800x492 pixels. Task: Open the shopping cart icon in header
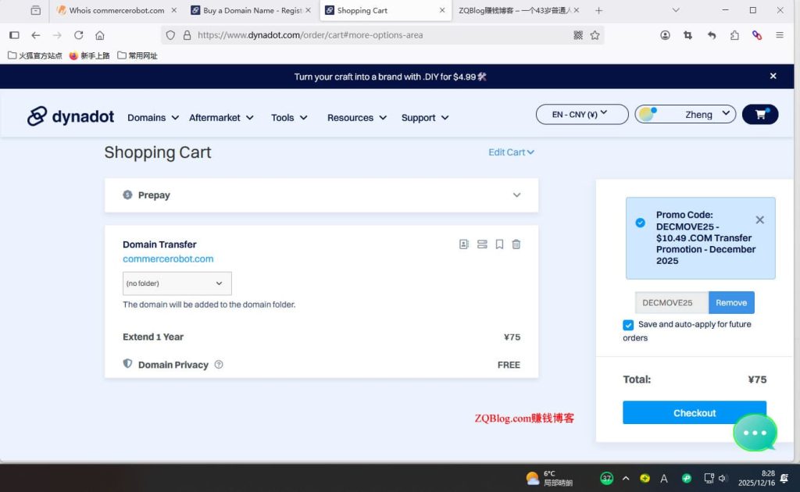pyautogui.click(x=760, y=114)
